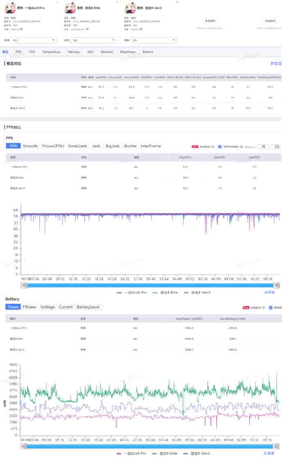Click the red New badge option in FPS section

(195, 146)
